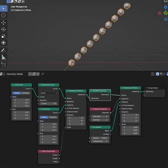The height and width of the screenshot is (168, 168).
Task: Duplicate the Geometry Nodes tree with copy icon
Action: [x=34, y=74]
